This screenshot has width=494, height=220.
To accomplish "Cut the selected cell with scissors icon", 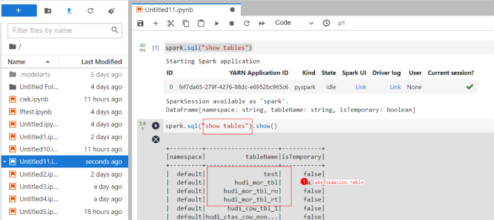I will coord(171,23).
